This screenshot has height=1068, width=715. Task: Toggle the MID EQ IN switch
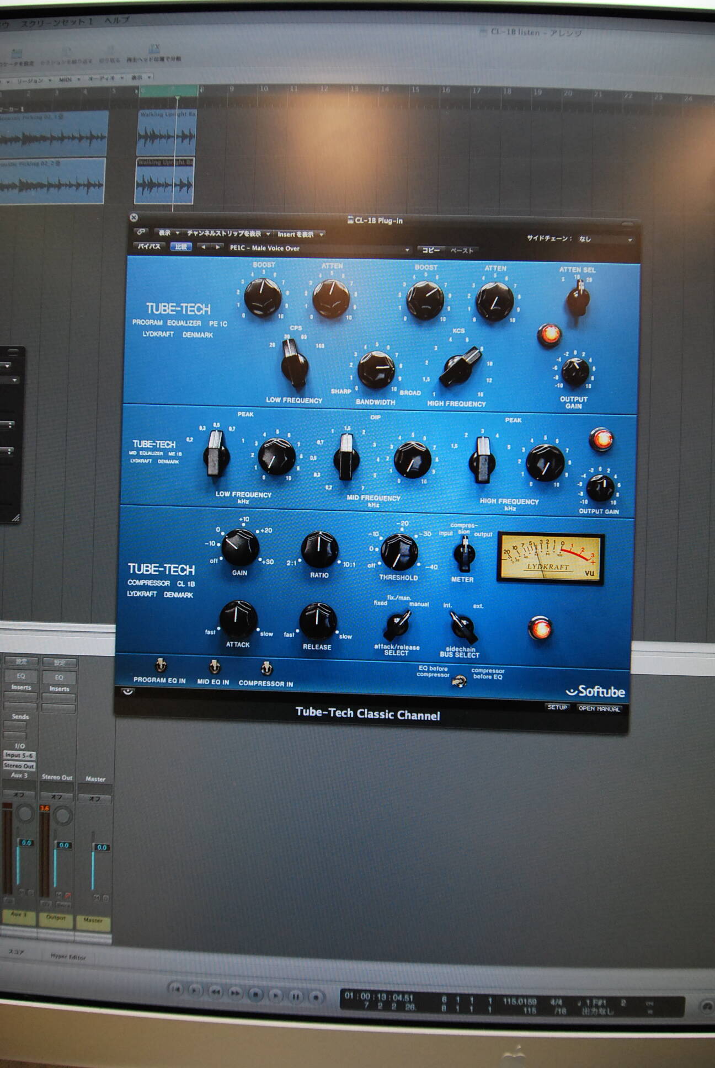[215, 667]
